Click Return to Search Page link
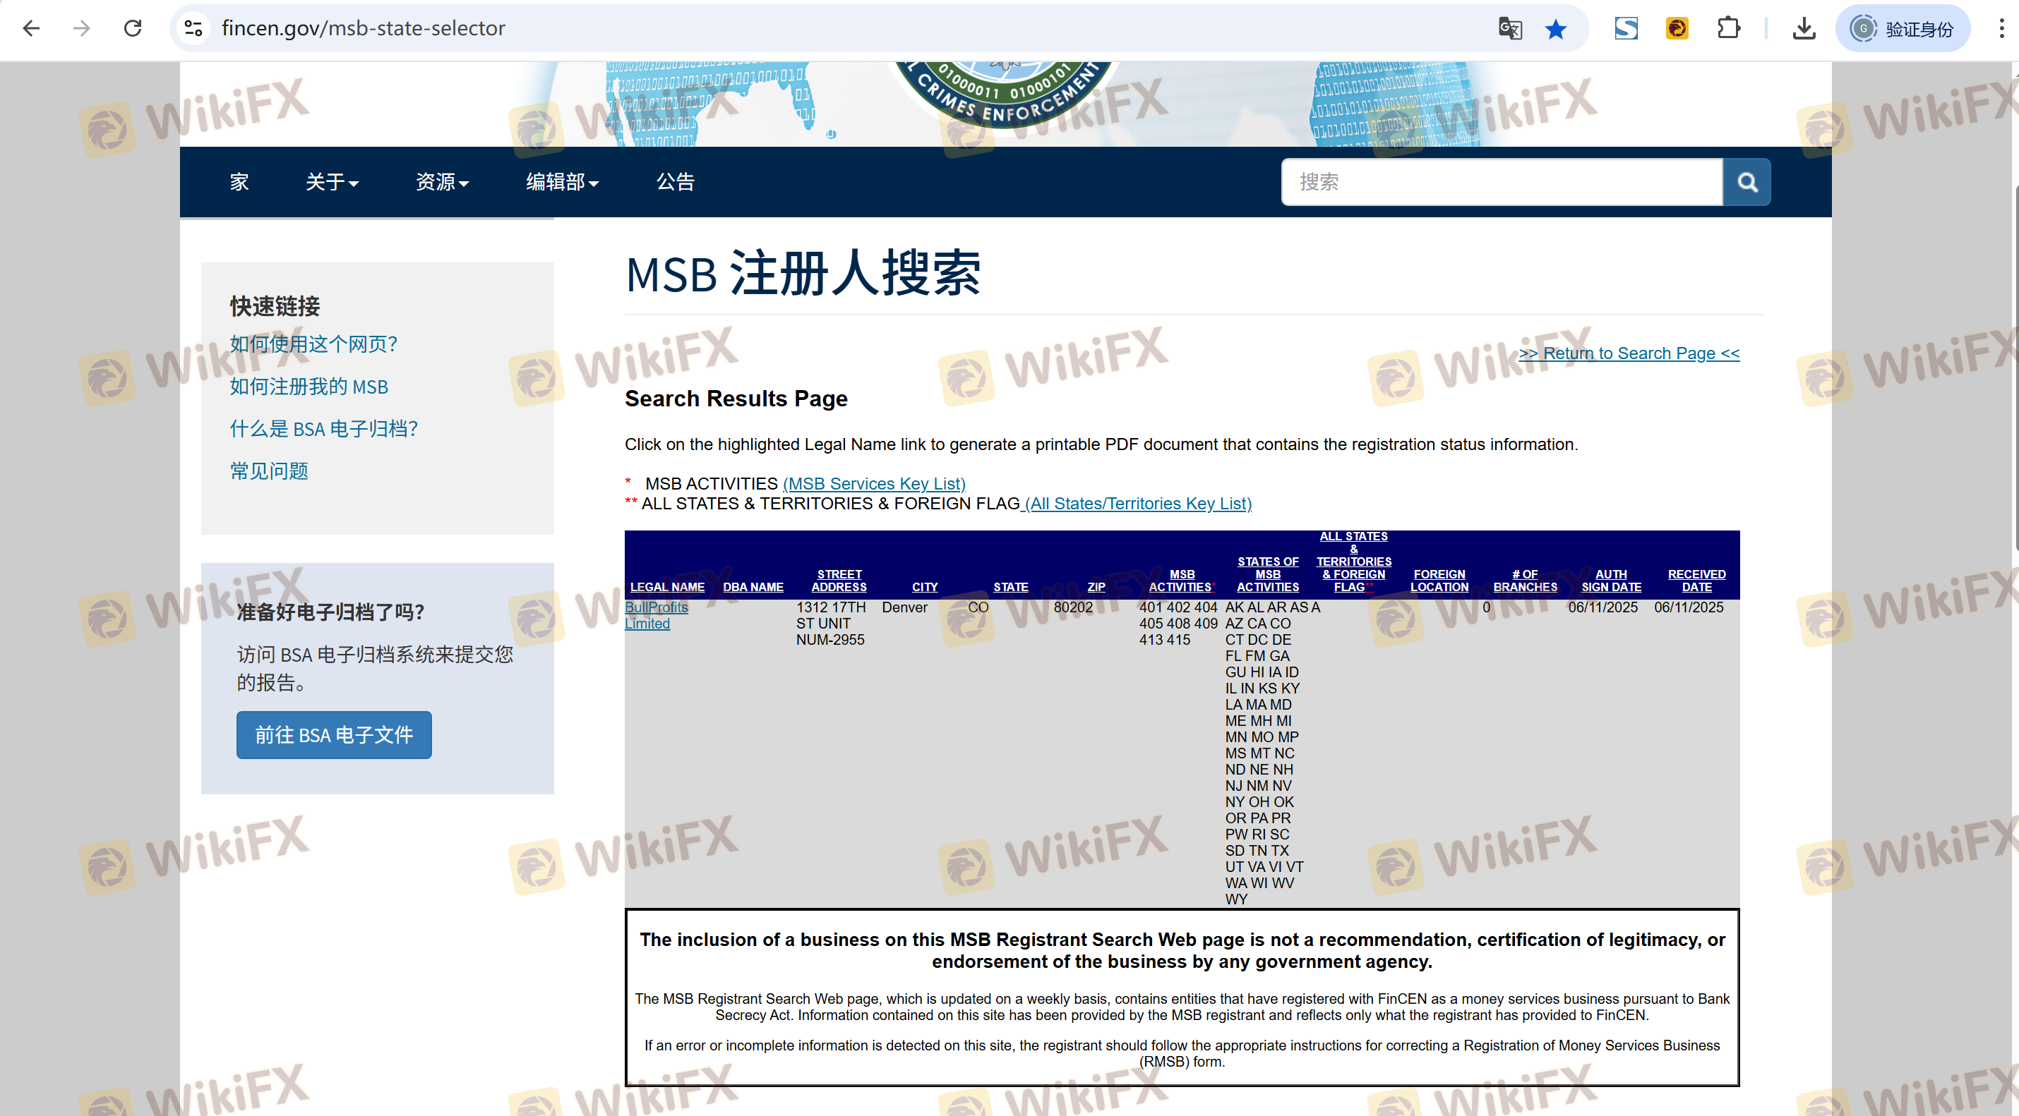The image size is (2019, 1116). [1629, 353]
